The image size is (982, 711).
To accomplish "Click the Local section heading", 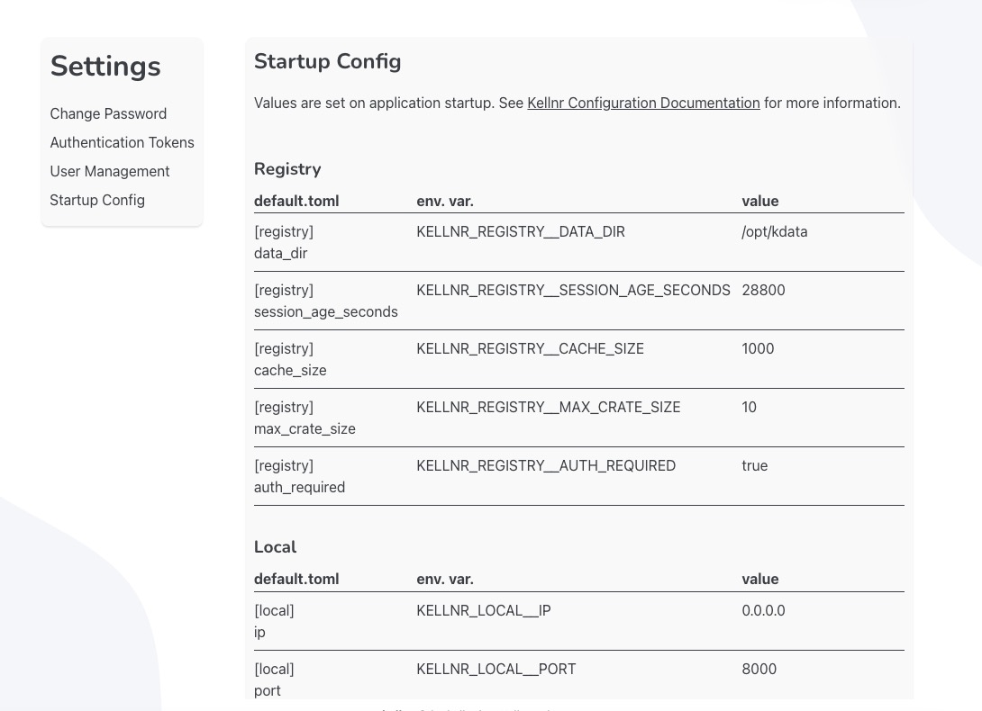I will (x=275, y=547).
